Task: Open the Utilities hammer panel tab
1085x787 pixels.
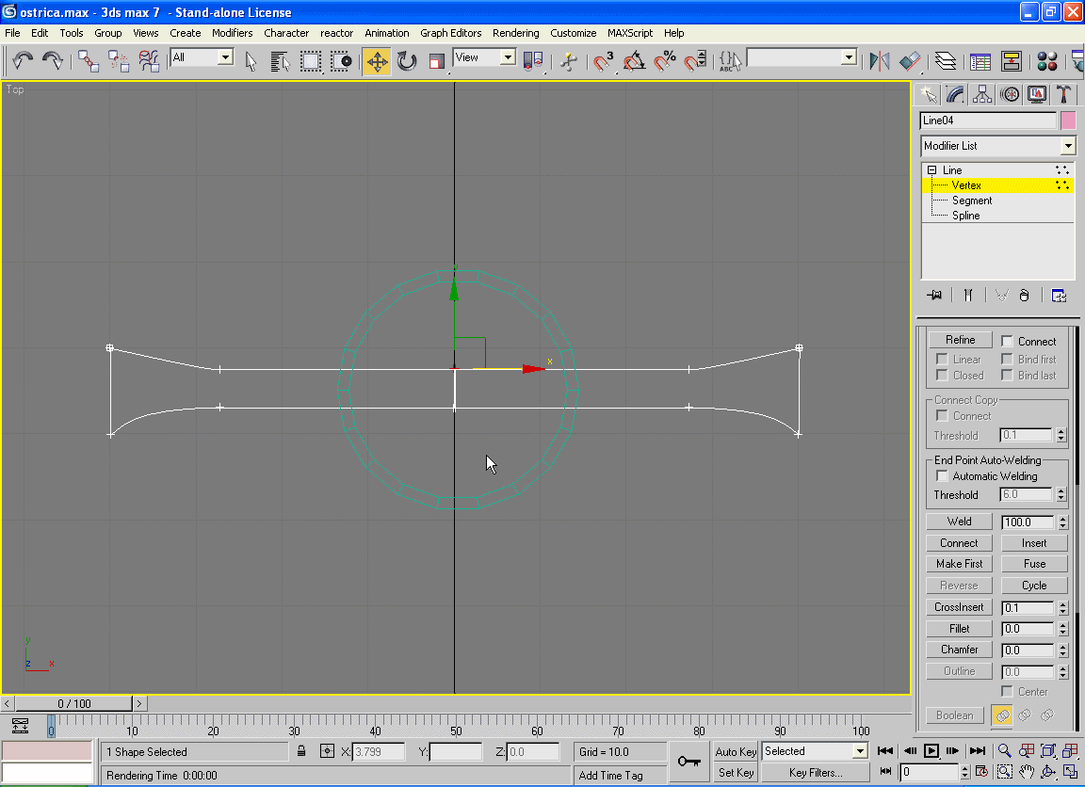Action: [x=1063, y=94]
